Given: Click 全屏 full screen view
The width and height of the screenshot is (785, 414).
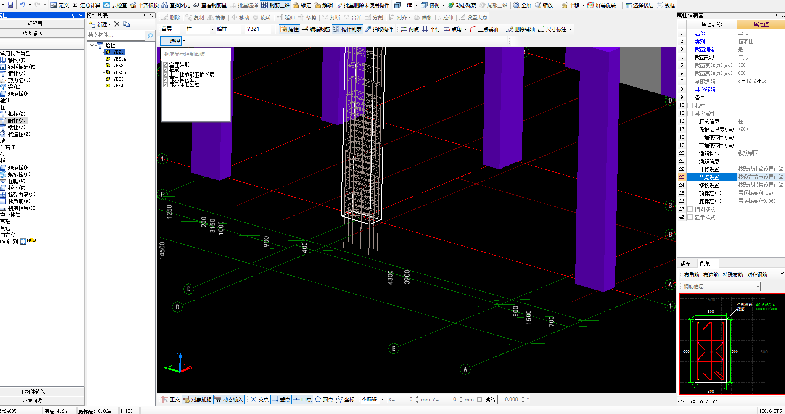Looking at the screenshot, I should tap(522, 5).
